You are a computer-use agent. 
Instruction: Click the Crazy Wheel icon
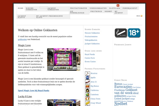tap(87, 103)
